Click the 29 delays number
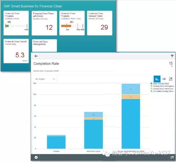The image size is (176, 162). click(104, 27)
